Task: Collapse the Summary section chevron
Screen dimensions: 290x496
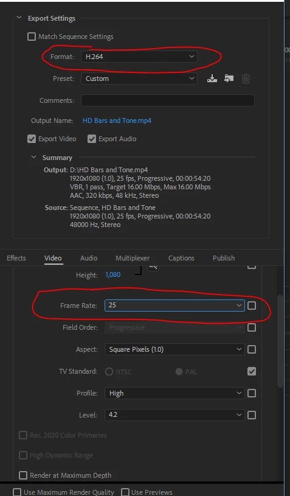Action: coord(34,157)
